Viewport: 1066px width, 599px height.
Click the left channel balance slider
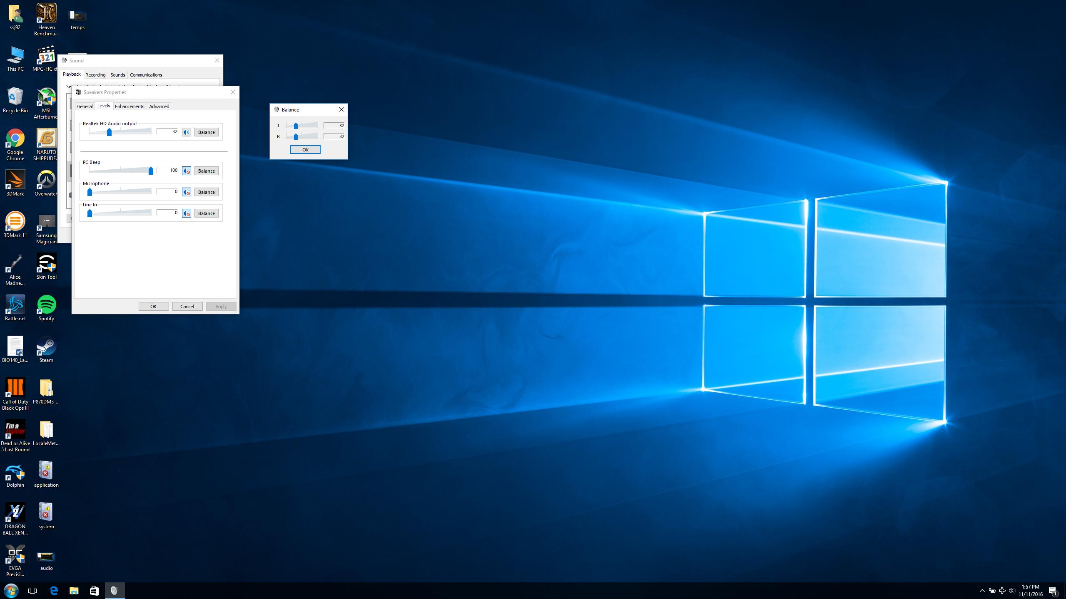(296, 126)
